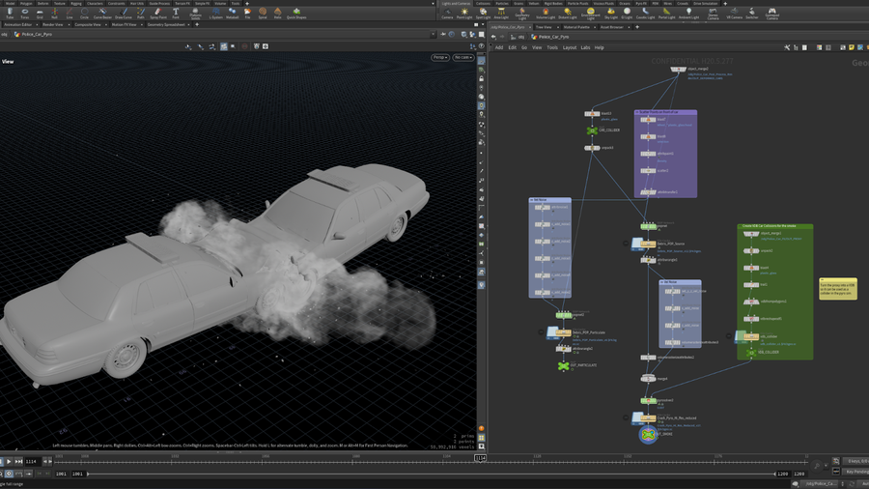Image resolution: width=869 pixels, height=489 pixels.
Task: Click the Metaball shelf tool
Action: coord(232,14)
